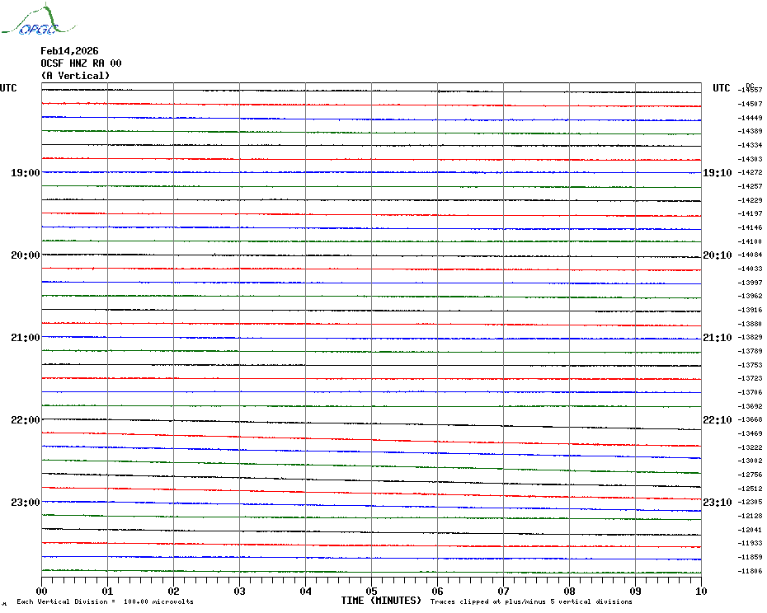Click the 21:10 time label
767x613 pixels.
[718, 337]
